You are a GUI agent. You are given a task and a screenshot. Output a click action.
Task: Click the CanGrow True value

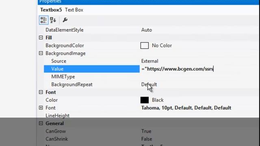pyautogui.click(x=146, y=131)
